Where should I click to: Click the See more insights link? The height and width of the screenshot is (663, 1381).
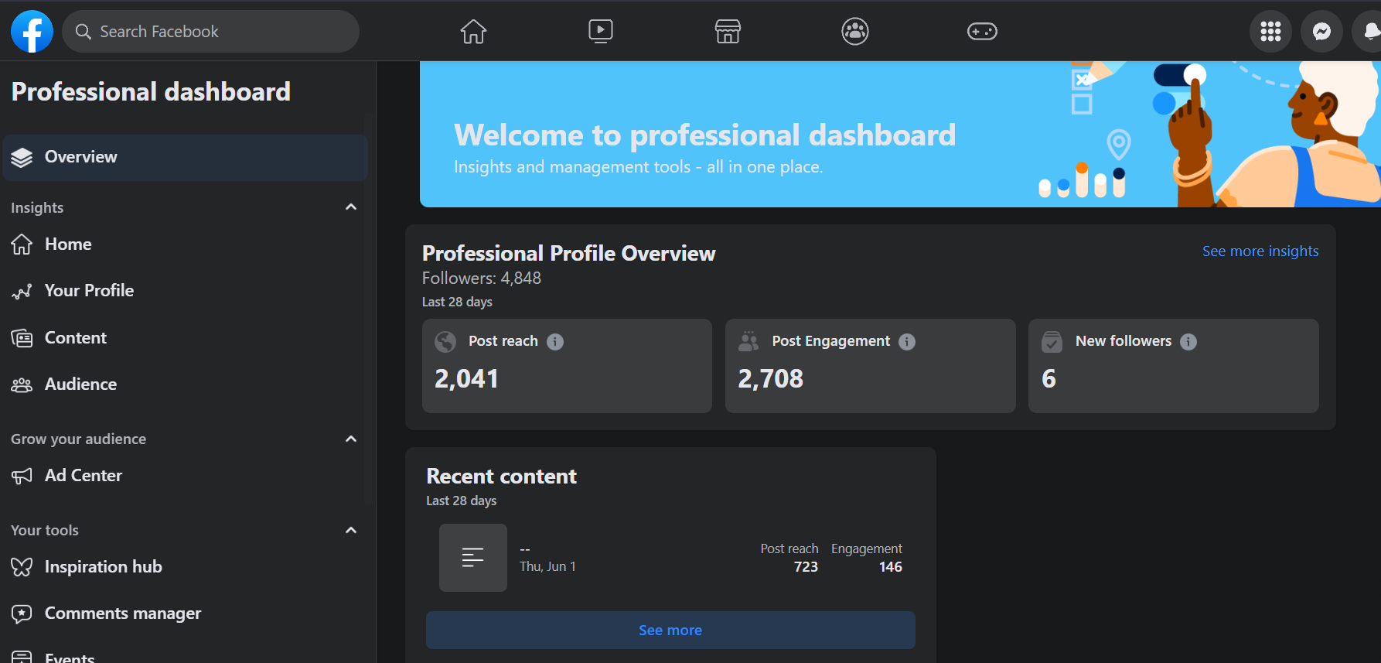(1260, 251)
